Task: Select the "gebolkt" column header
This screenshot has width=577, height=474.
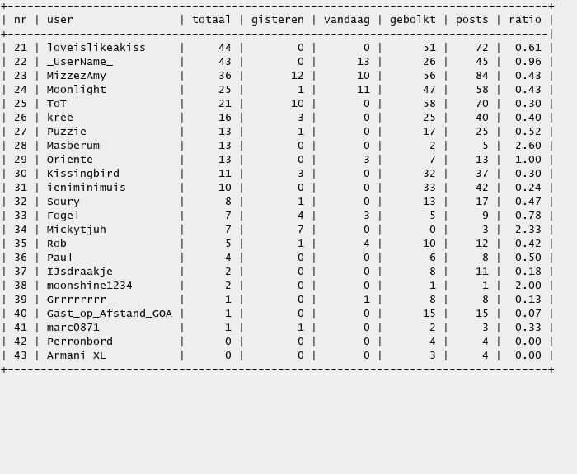Action: pyautogui.click(x=413, y=20)
